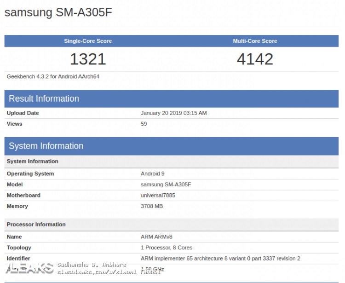This screenshot has width=345, height=283.
Task: Click the multi-core score value 4142
Action: point(255,59)
